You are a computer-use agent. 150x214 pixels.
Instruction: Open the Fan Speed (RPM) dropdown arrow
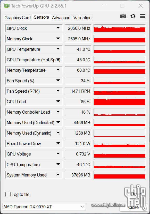pyautogui.click(x=58, y=91)
